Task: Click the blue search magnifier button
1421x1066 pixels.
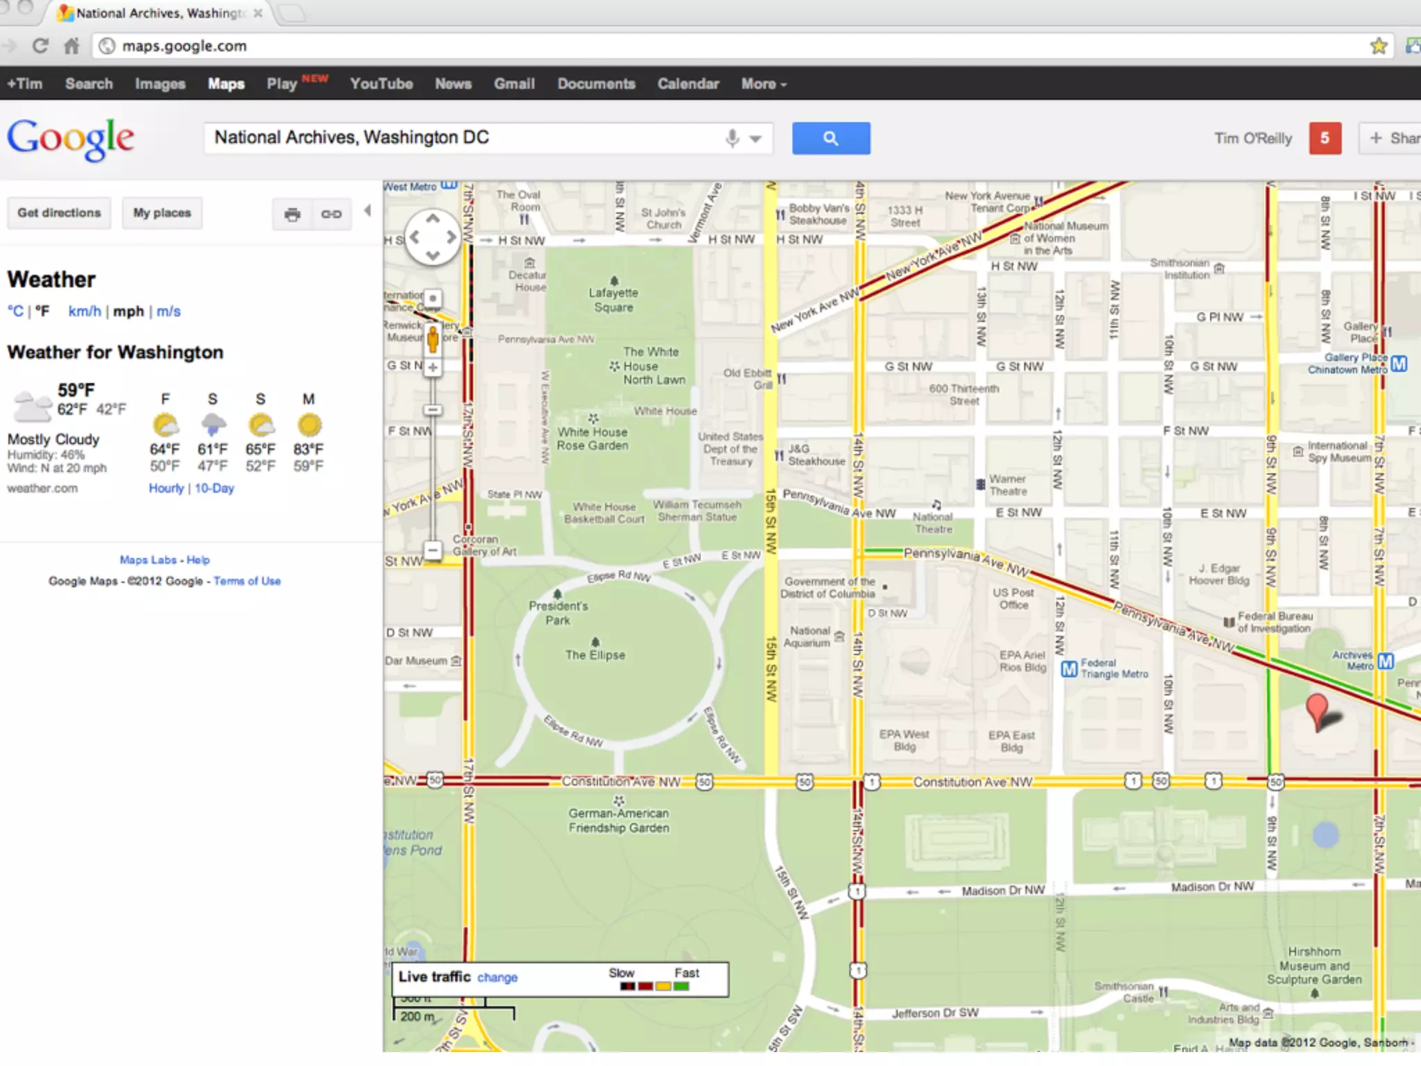Action: (831, 138)
